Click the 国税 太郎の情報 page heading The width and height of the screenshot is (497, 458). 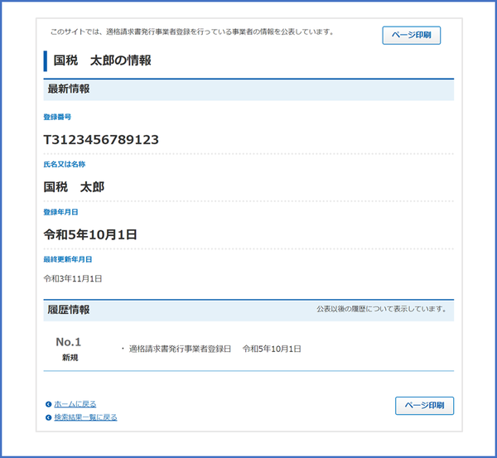point(102,60)
